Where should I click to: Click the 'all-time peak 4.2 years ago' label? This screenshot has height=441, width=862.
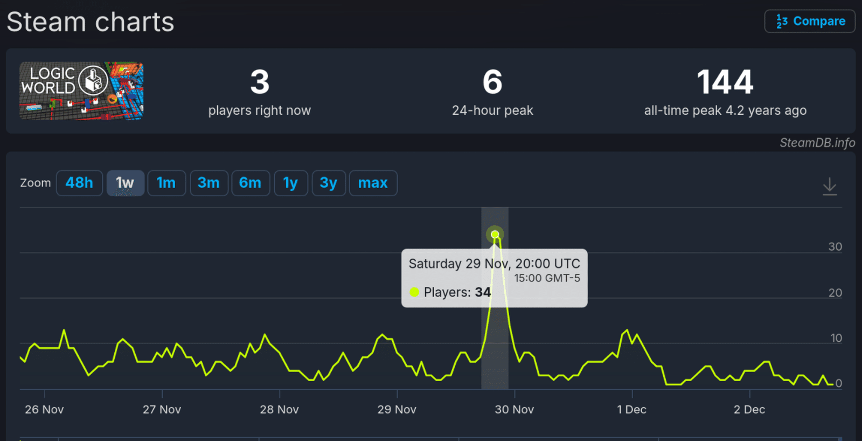[725, 110]
